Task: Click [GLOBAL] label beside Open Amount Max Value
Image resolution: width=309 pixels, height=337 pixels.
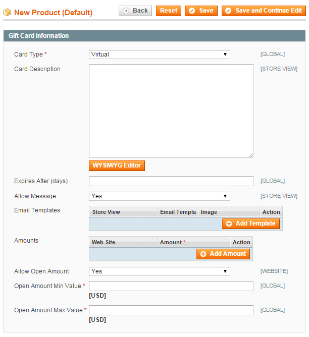Action: pyautogui.click(x=273, y=310)
